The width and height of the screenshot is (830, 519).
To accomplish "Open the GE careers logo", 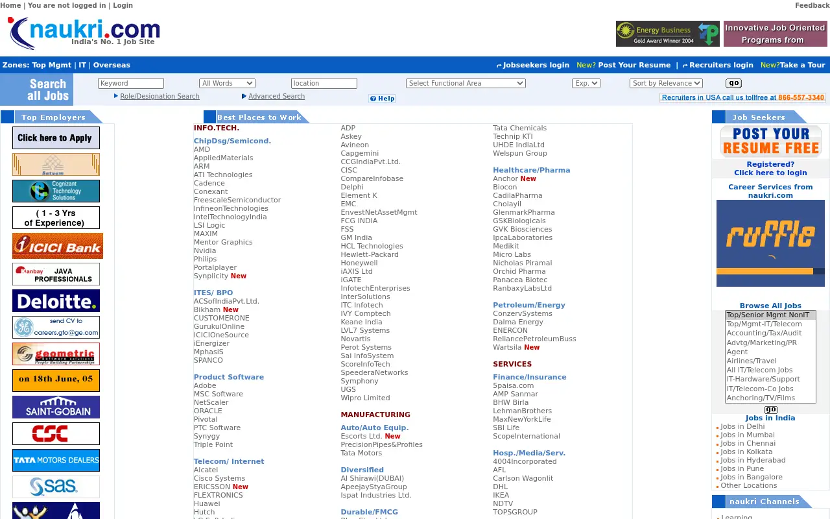I will pyautogui.click(x=56, y=328).
